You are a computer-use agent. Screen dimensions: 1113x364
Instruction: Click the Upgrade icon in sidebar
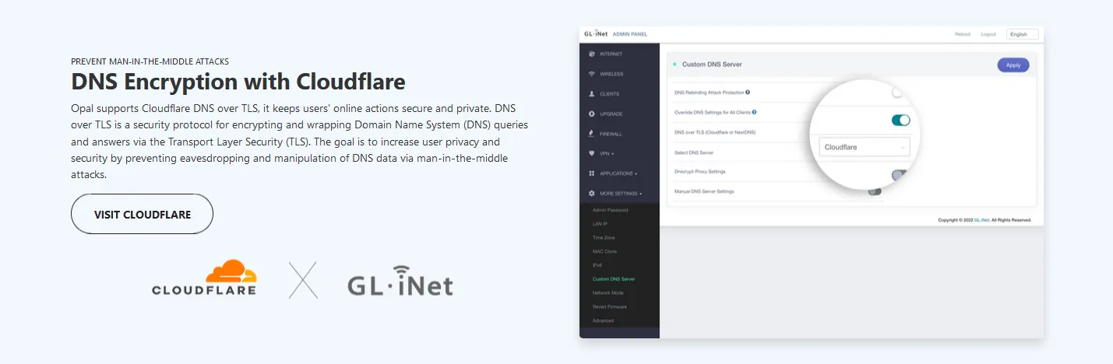pos(592,114)
